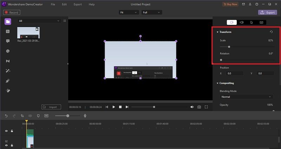Click the purple Export button
This screenshot has width=281, height=149.
coord(268,12)
